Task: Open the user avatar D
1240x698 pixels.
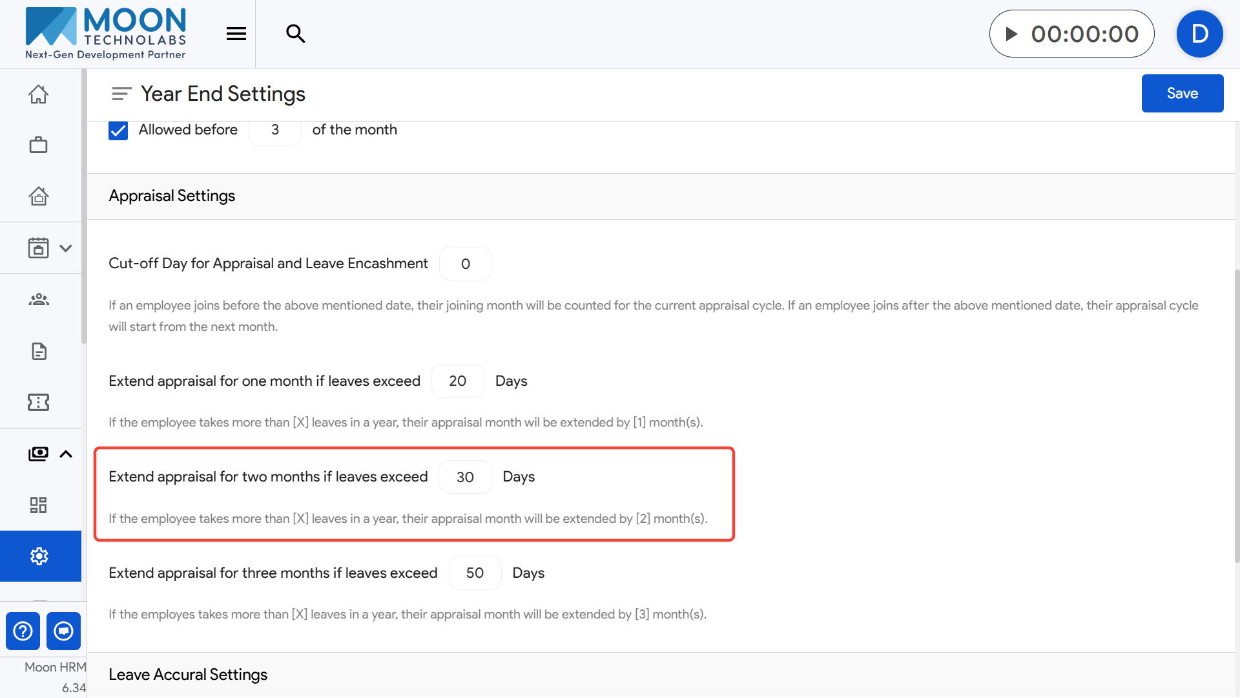Action: pyautogui.click(x=1199, y=34)
